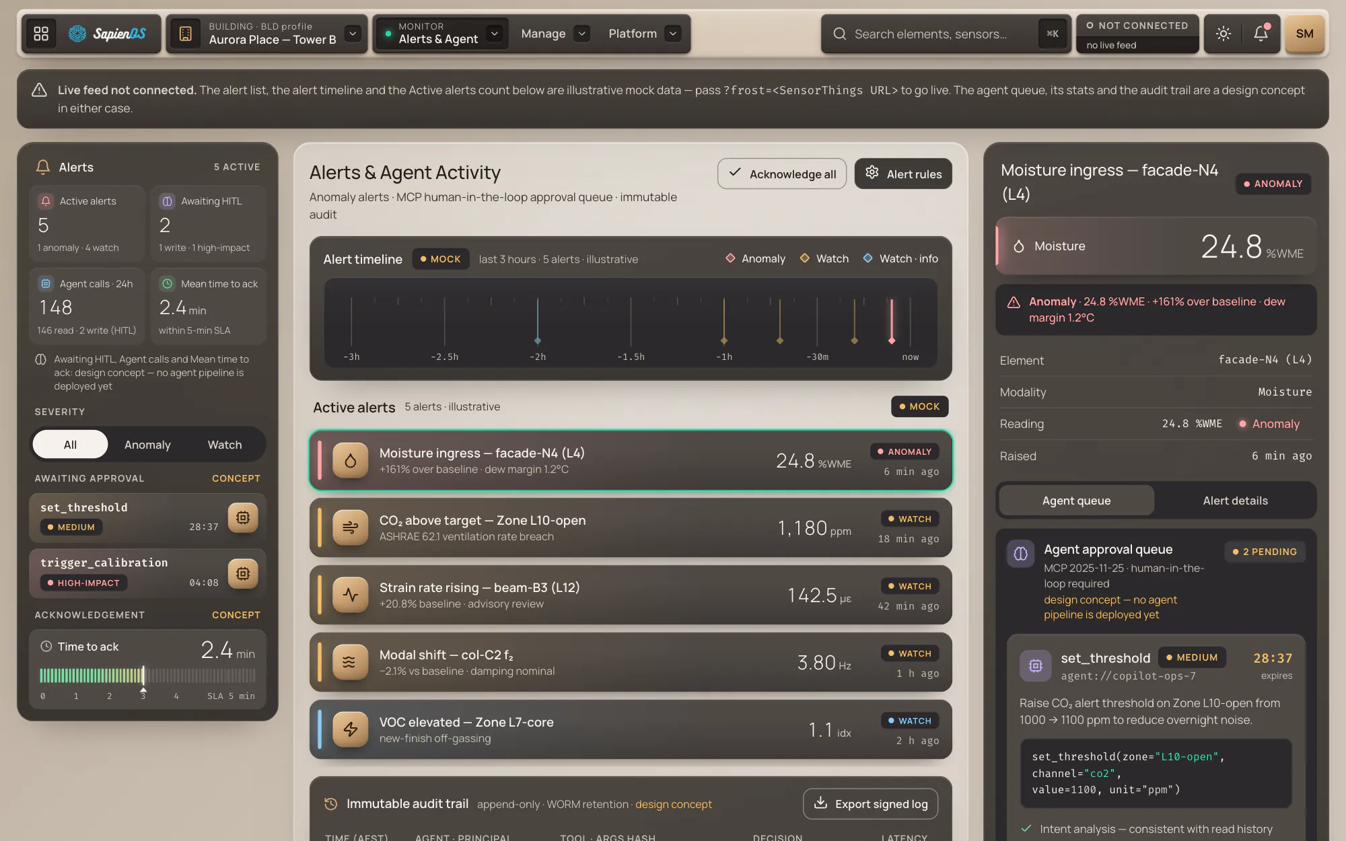
Task: Click the live feed warning triangle icon
Action: tap(39, 89)
